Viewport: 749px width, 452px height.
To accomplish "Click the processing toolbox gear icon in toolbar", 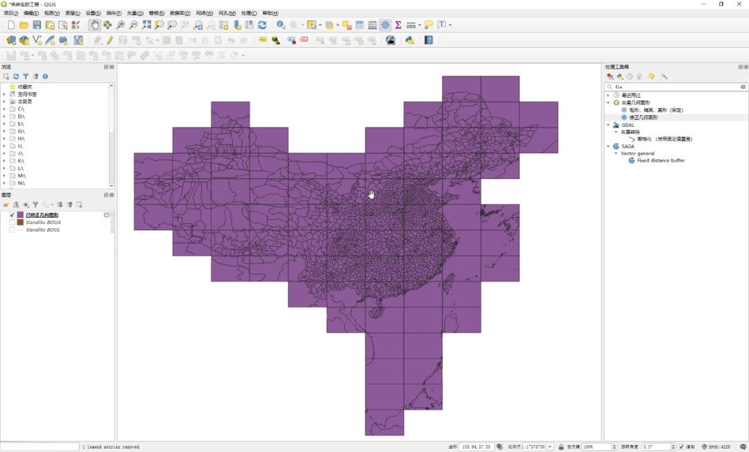I will pyautogui.click(x=385, y=25).
